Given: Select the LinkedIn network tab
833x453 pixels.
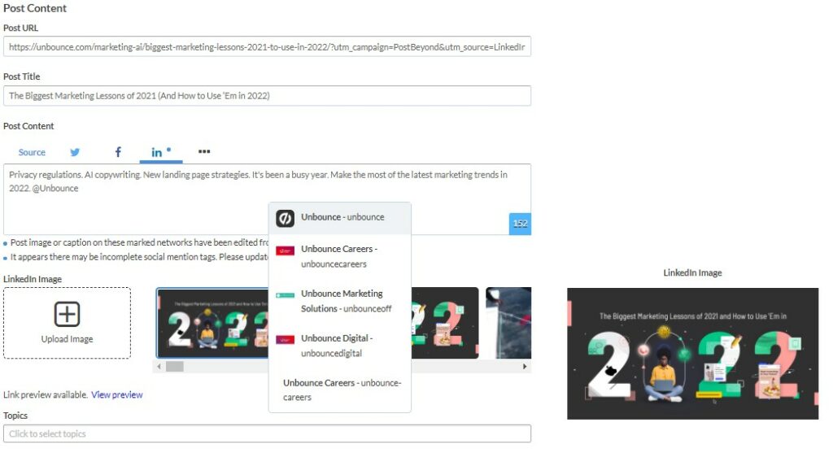Looking at the screenshot, I should [160, 152].
